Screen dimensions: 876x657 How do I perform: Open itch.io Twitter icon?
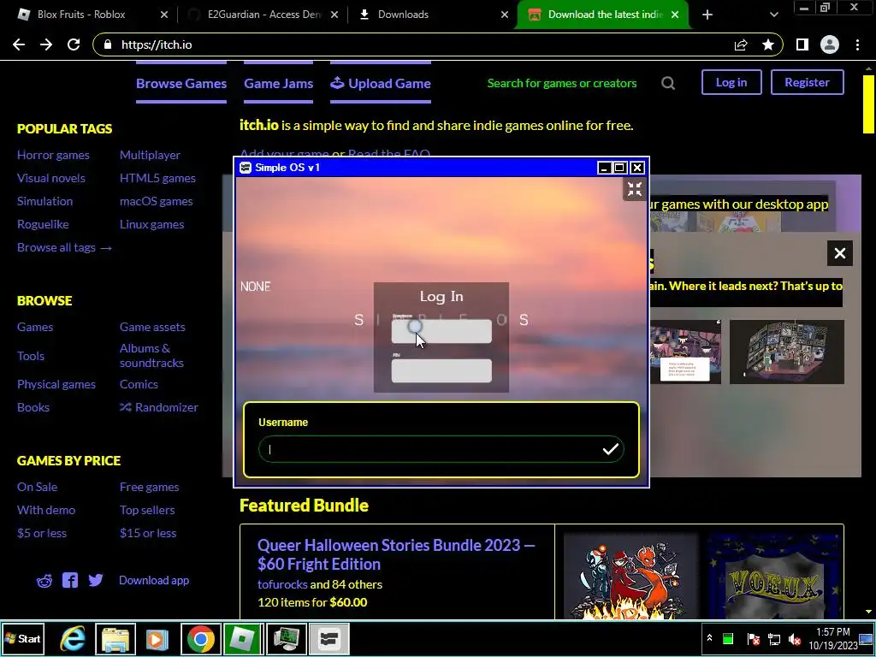[96, 581]
